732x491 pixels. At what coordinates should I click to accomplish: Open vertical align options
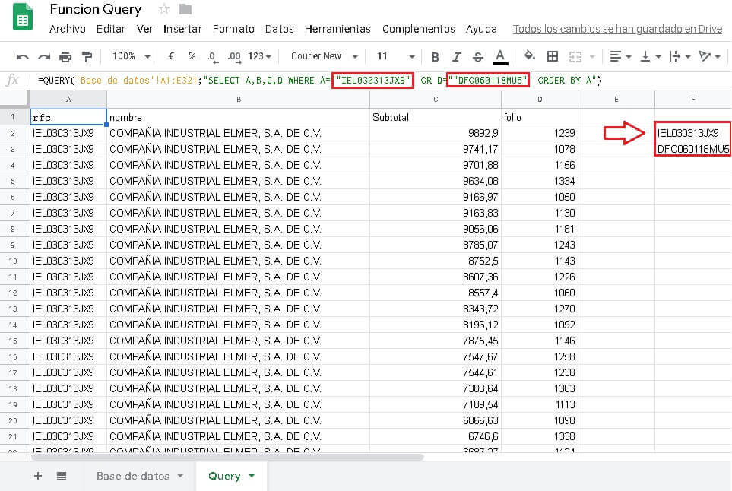[651, 56]
